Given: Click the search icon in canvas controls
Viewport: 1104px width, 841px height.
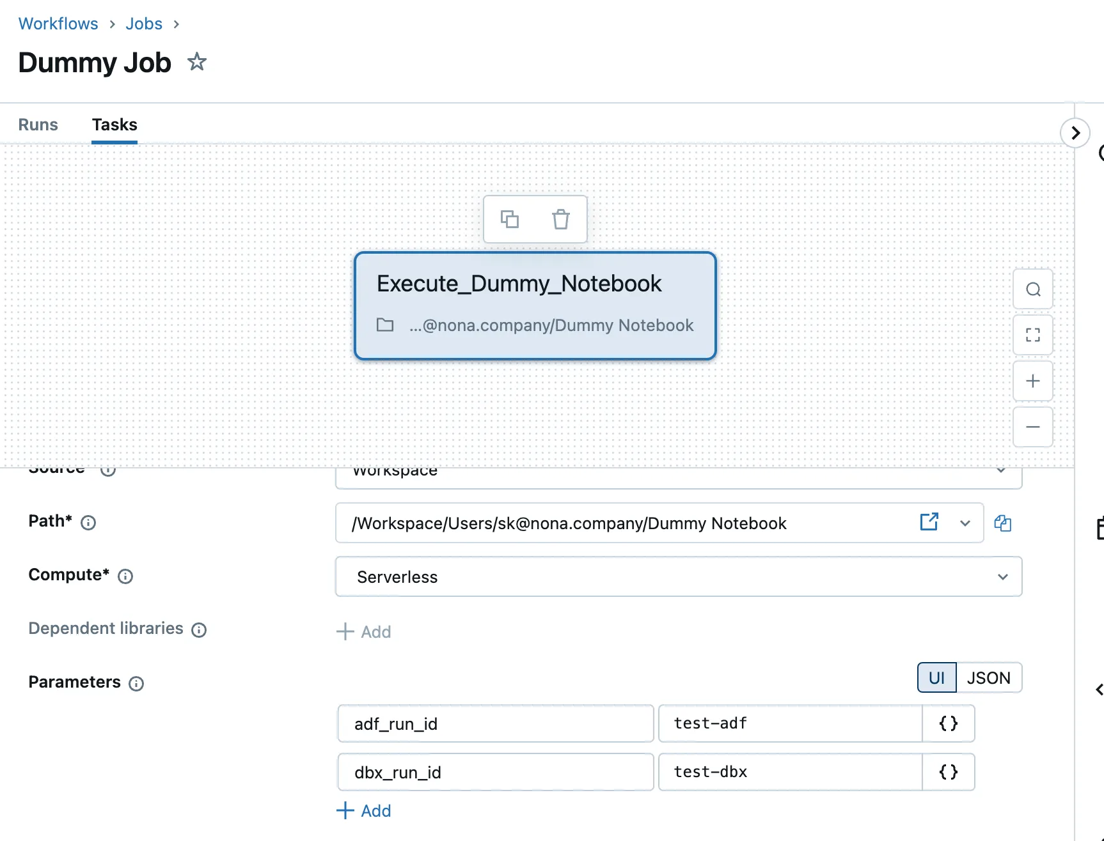Looking at the screenshot, I should [x=1032, y=289].
